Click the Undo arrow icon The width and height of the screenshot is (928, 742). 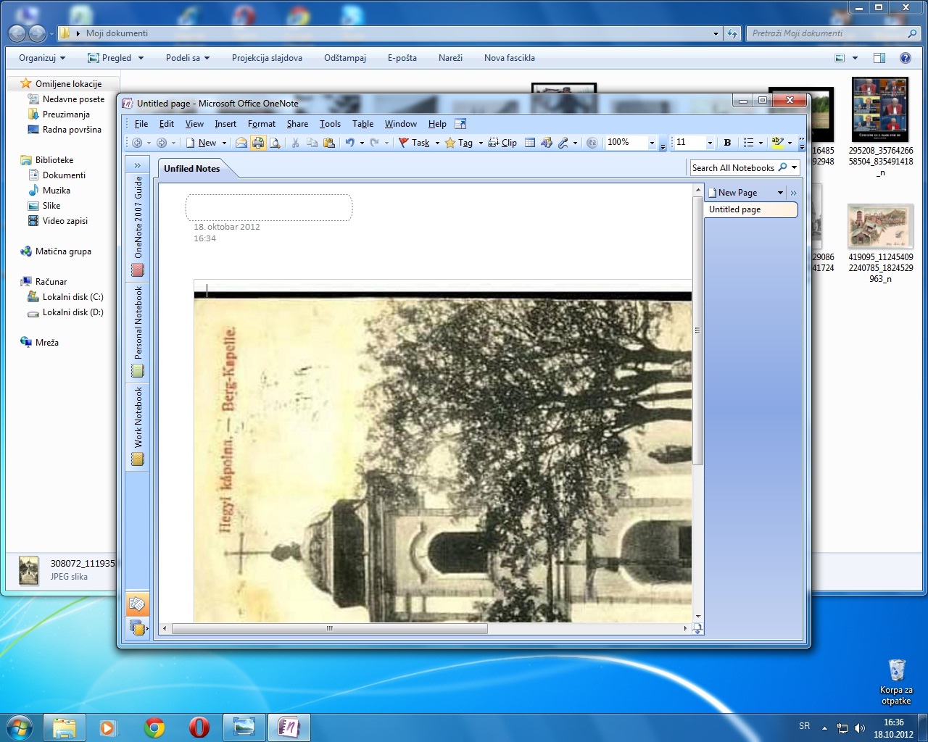coord(349,143)
